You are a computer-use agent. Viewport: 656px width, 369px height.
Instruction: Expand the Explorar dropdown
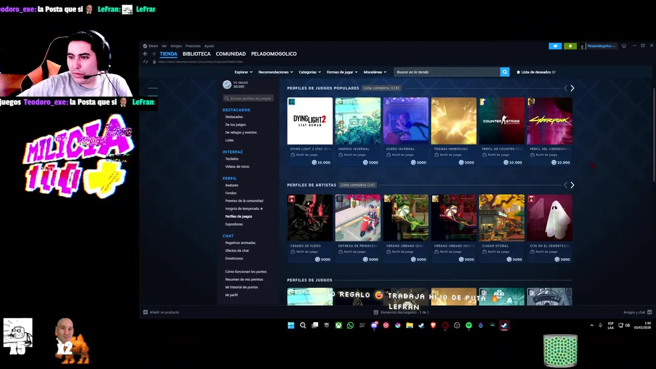pos(243,72)
